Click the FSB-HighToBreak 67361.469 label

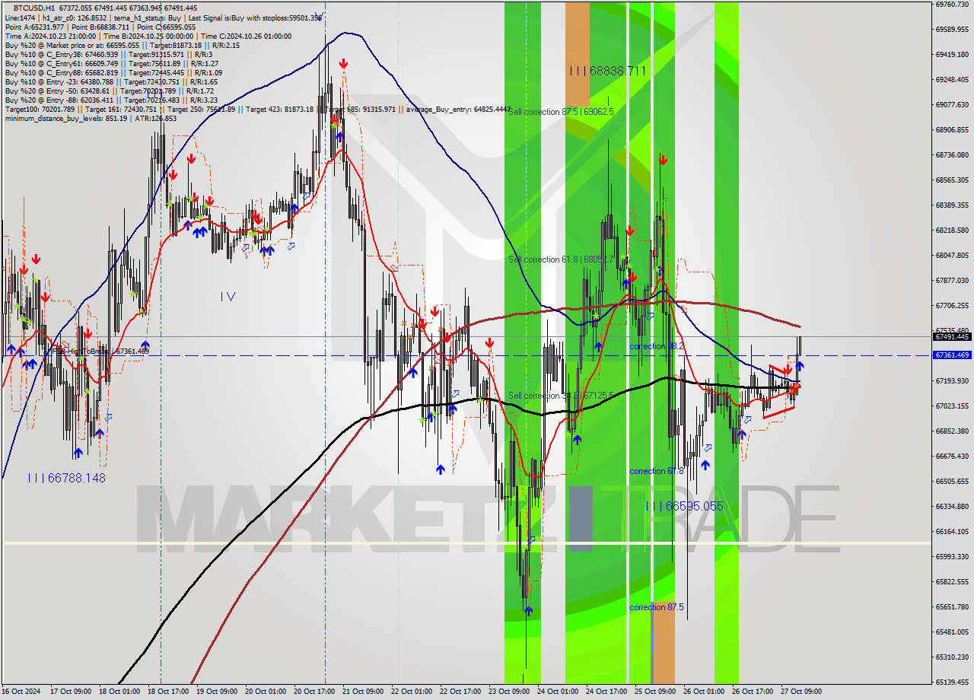pyautogui.click(x=101, y=352)
